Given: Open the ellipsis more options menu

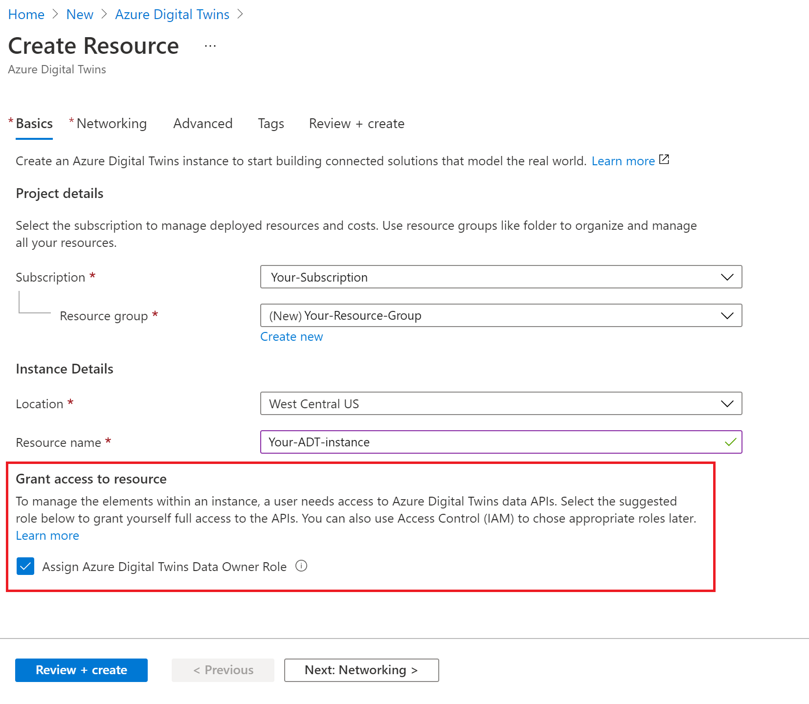Looking at the screenshot, I should (210, 46).
